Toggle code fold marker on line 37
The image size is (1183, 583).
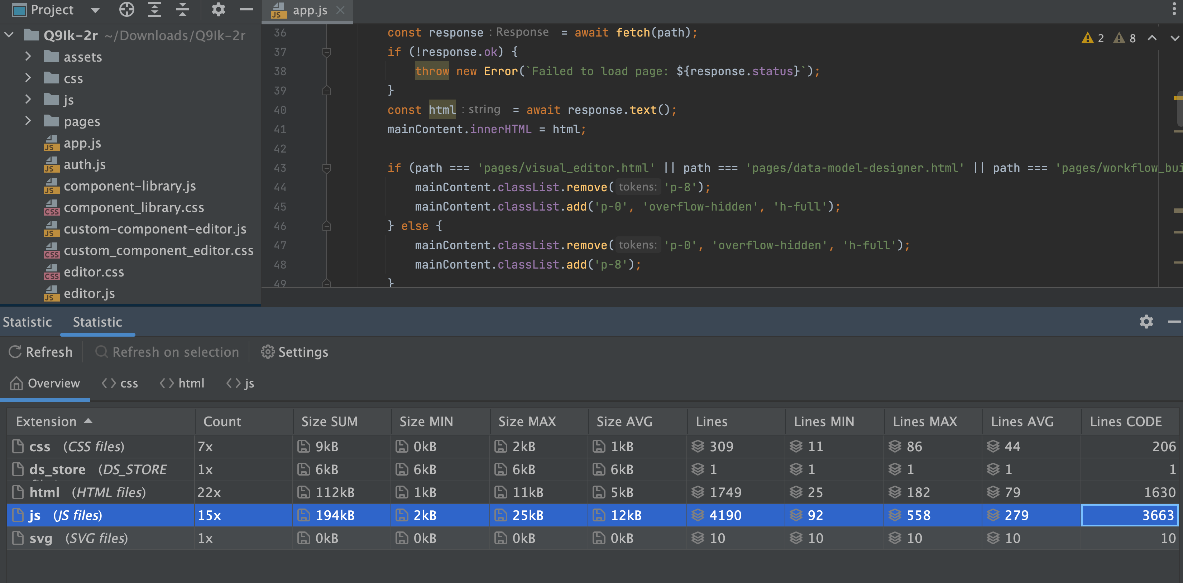click(x=326, y=52)
